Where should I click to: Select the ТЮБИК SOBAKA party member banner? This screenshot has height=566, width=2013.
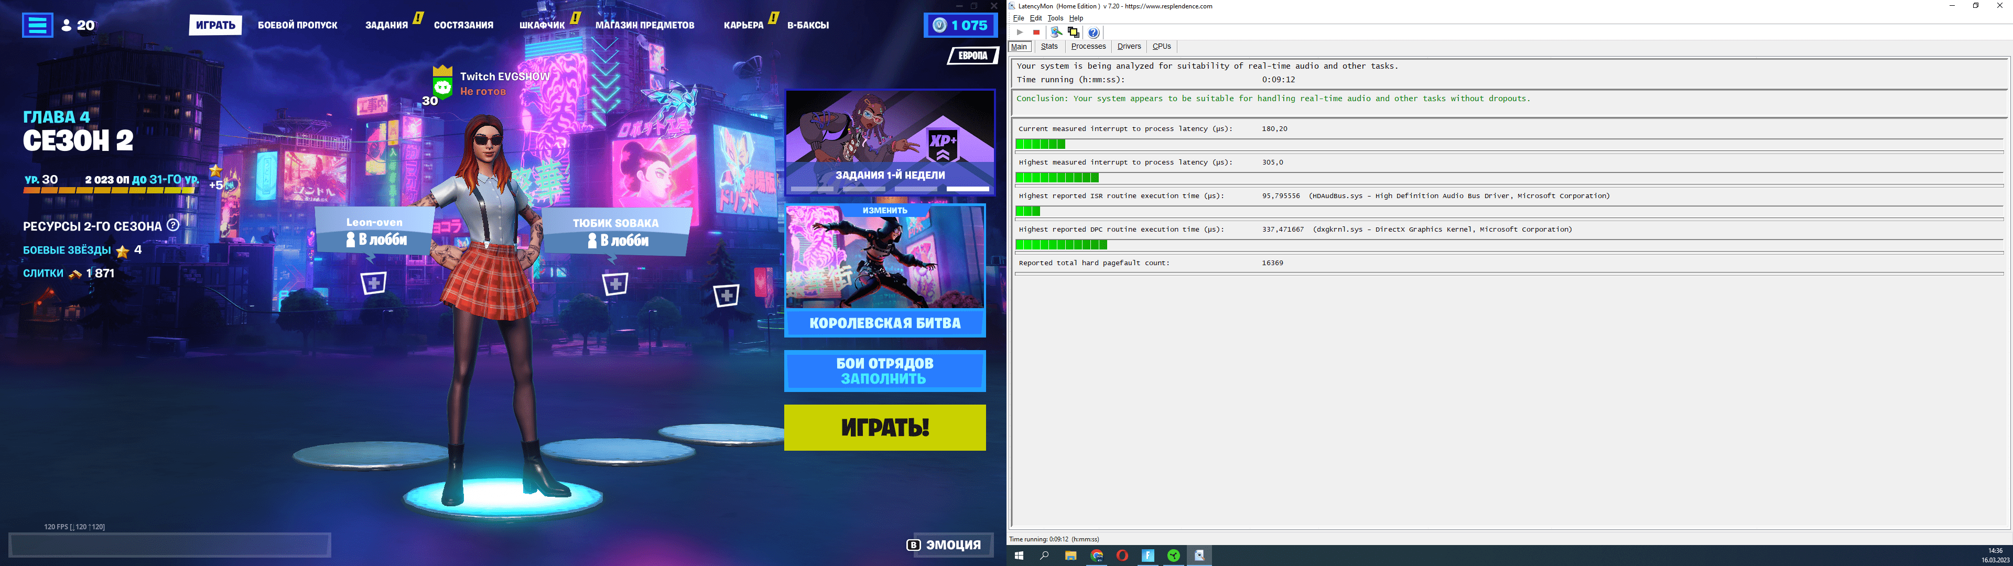[616, 232]
